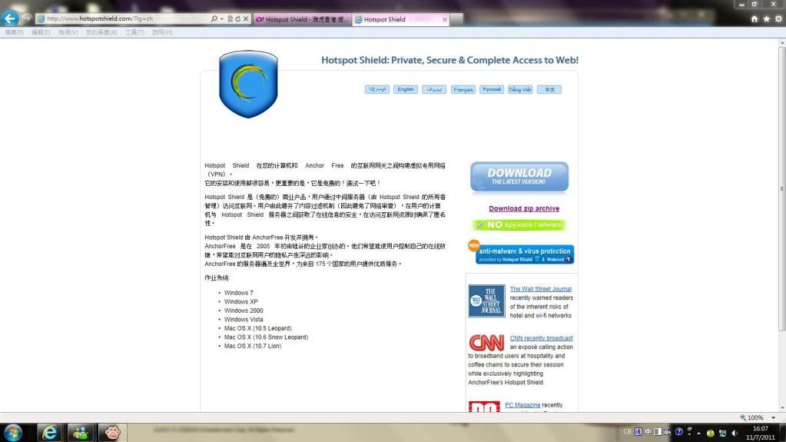Click the 100% zoom level indicator
The width and height of the screenshot is (786, 442).
tap(751, 417)
